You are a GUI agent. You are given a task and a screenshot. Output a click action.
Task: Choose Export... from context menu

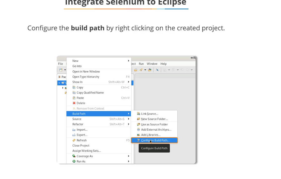(99, 135)
